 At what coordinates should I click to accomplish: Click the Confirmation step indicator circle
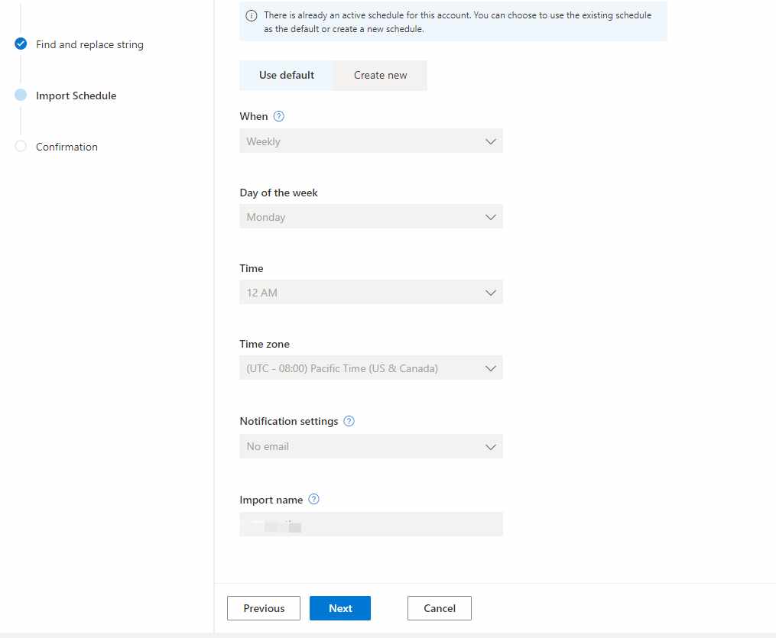coord(21,147)
